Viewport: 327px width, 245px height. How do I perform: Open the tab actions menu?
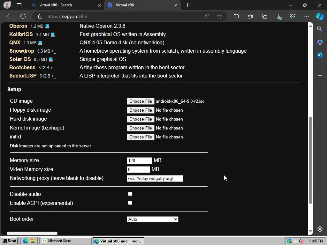point(19,5)
